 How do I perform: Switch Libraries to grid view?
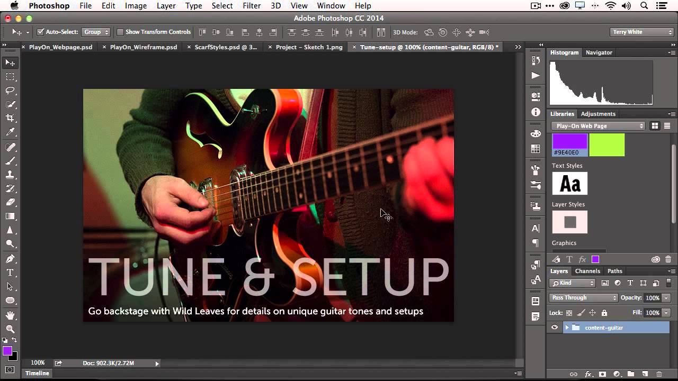(655, 126)
